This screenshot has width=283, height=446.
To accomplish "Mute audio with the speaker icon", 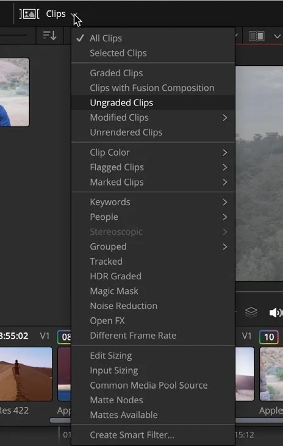I will coord(276,312).
